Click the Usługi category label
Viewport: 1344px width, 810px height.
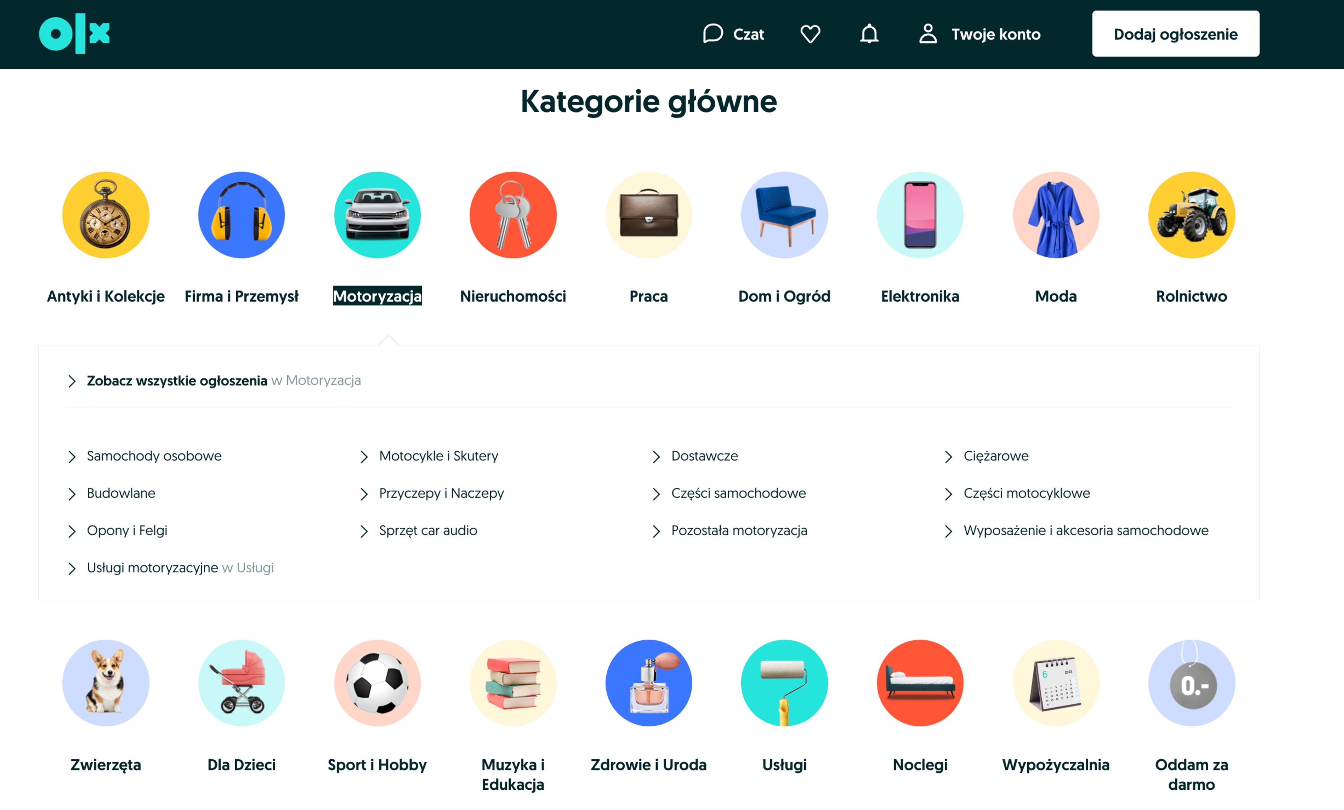coord(784,765)
